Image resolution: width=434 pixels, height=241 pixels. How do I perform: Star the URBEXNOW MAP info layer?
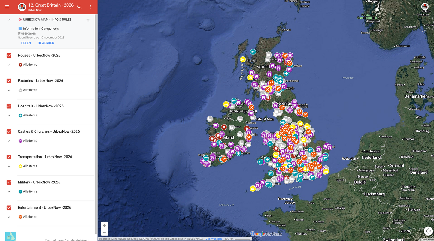(x=88, y=20)
